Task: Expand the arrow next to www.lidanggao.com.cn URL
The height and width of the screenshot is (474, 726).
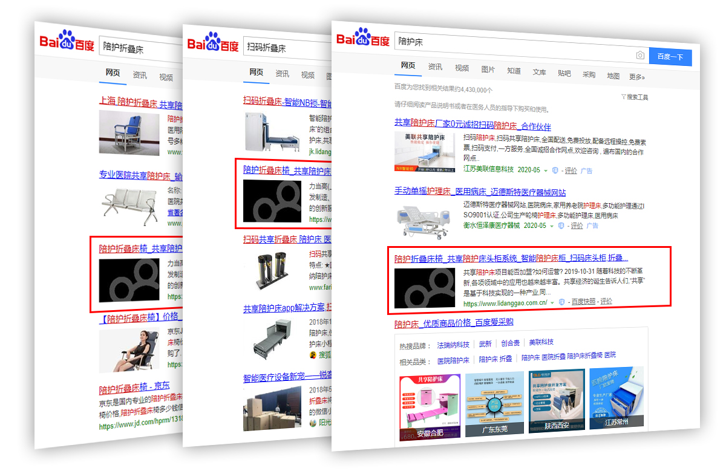Action: [552, 302]
